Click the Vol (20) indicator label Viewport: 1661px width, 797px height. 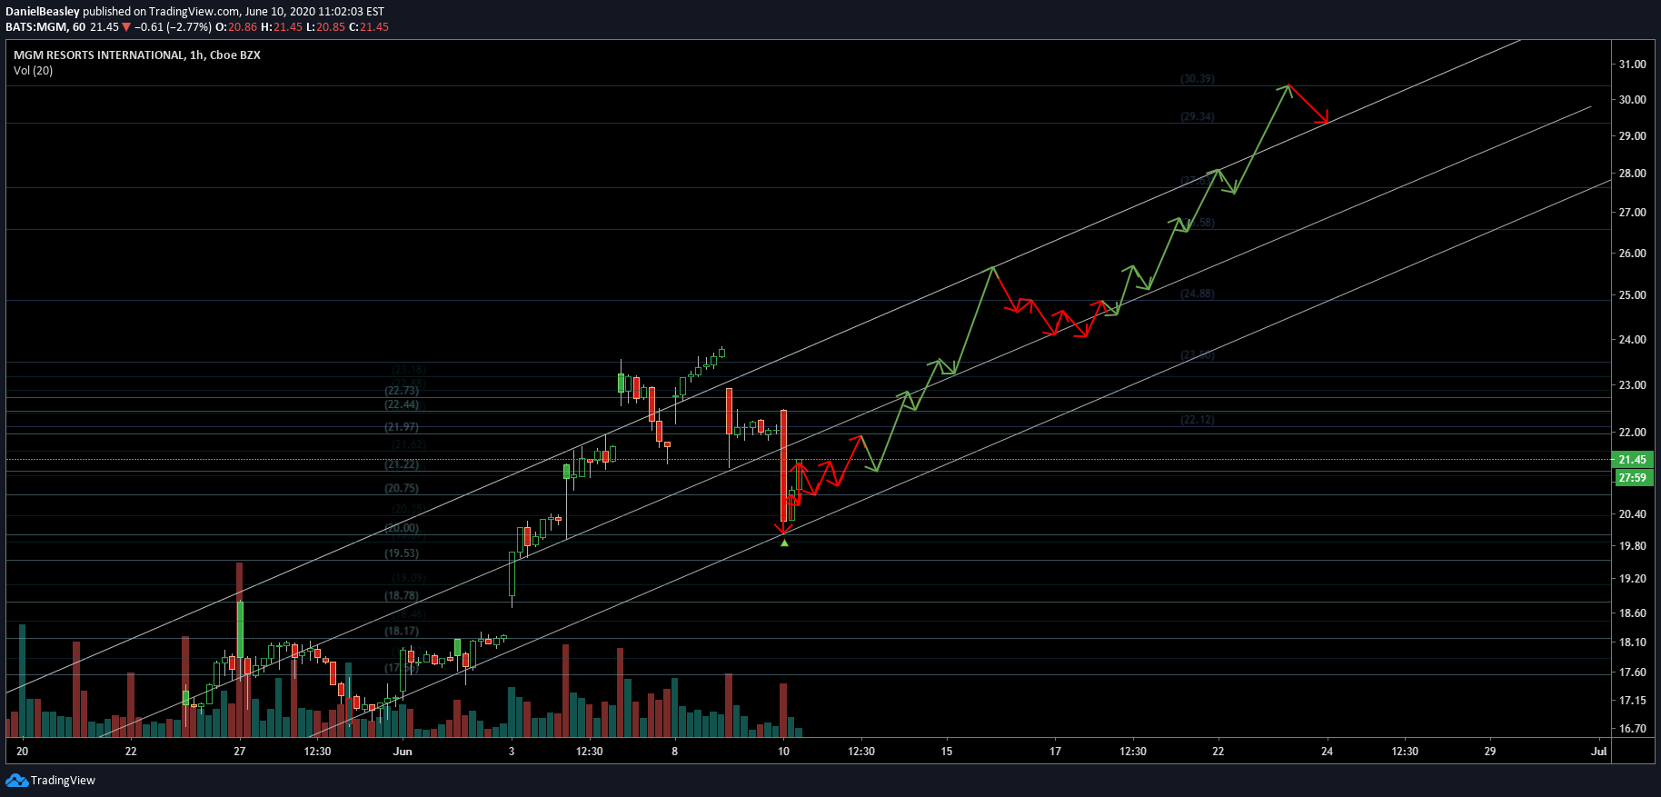(34, 71)
